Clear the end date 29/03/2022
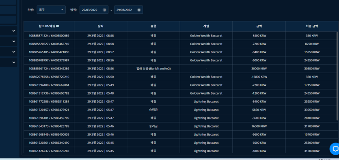Image resolution: width=339 pixels, height=160 pixels. 139,10
